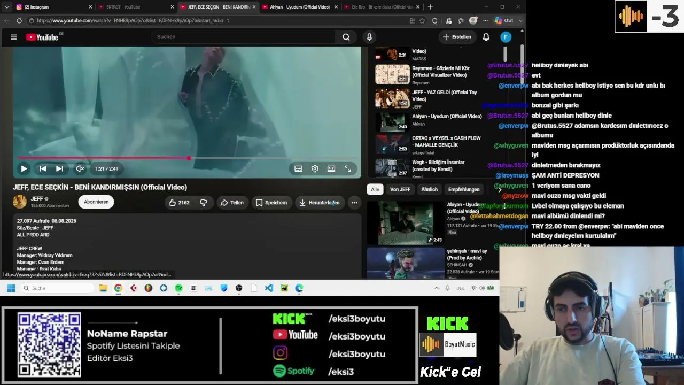Enter fullscreen mode in the video player
Image resolution: width=684 pixels, height=385 pixels.
pos(348,168)
